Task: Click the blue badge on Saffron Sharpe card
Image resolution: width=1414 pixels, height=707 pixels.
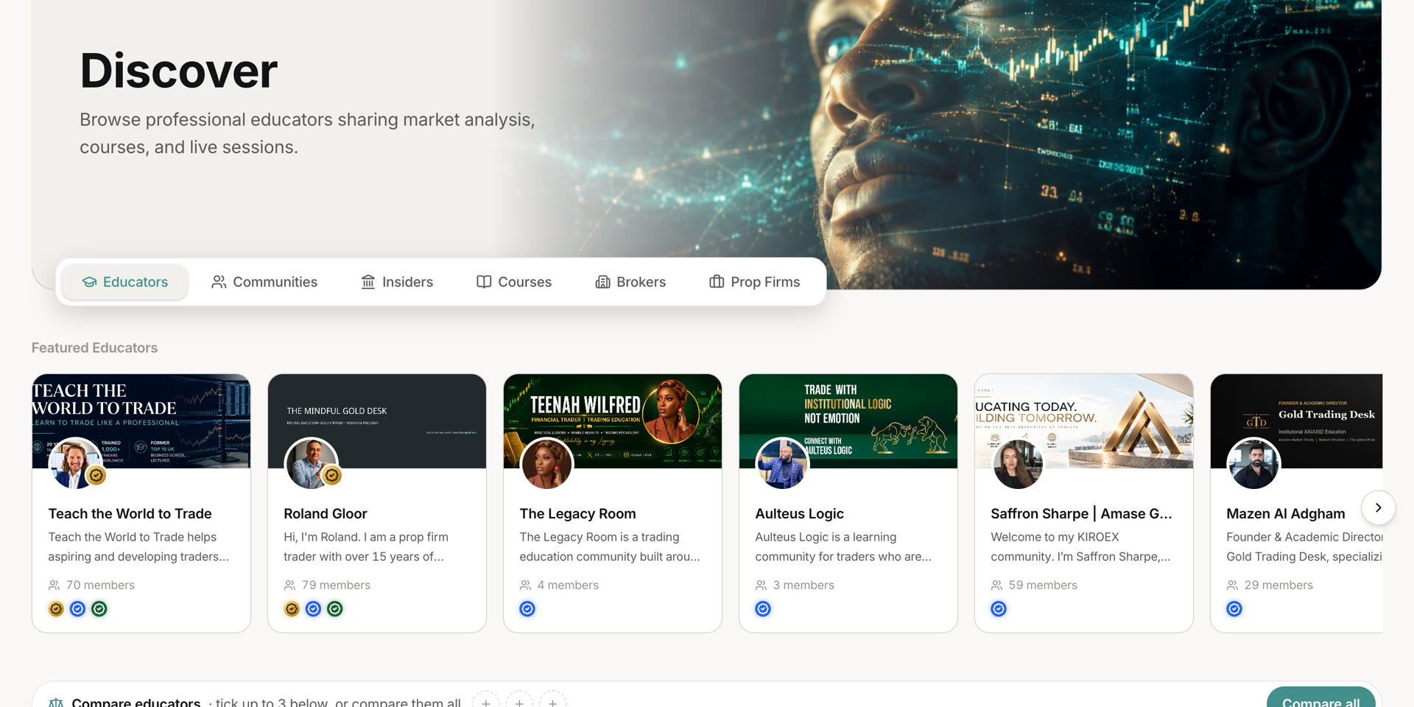Action: coord(999,609)
